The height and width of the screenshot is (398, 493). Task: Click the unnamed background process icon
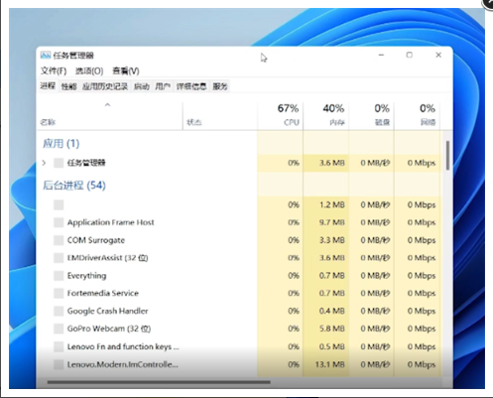coord(59,204)
